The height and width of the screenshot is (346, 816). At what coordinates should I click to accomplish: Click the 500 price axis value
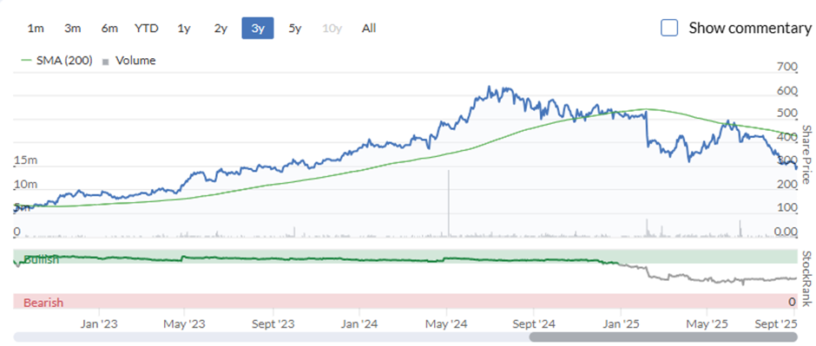pos(786,114)
